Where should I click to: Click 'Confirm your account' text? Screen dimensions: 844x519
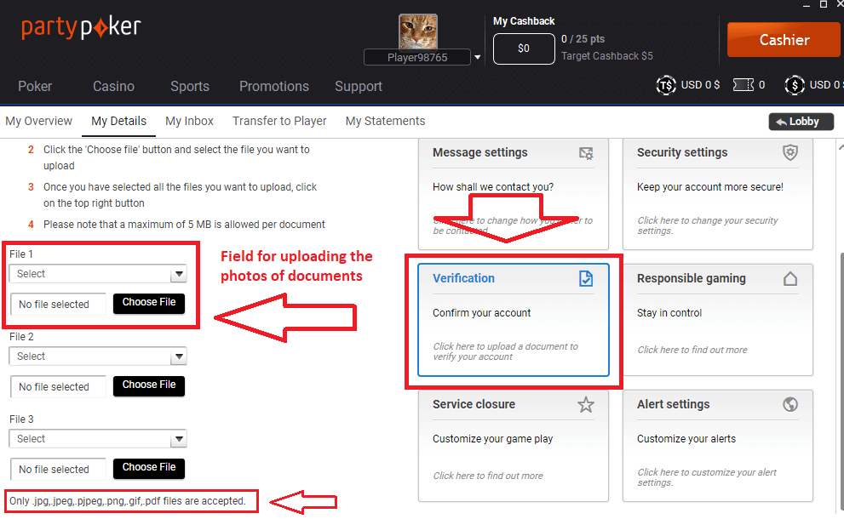click(x=482, y=313)
